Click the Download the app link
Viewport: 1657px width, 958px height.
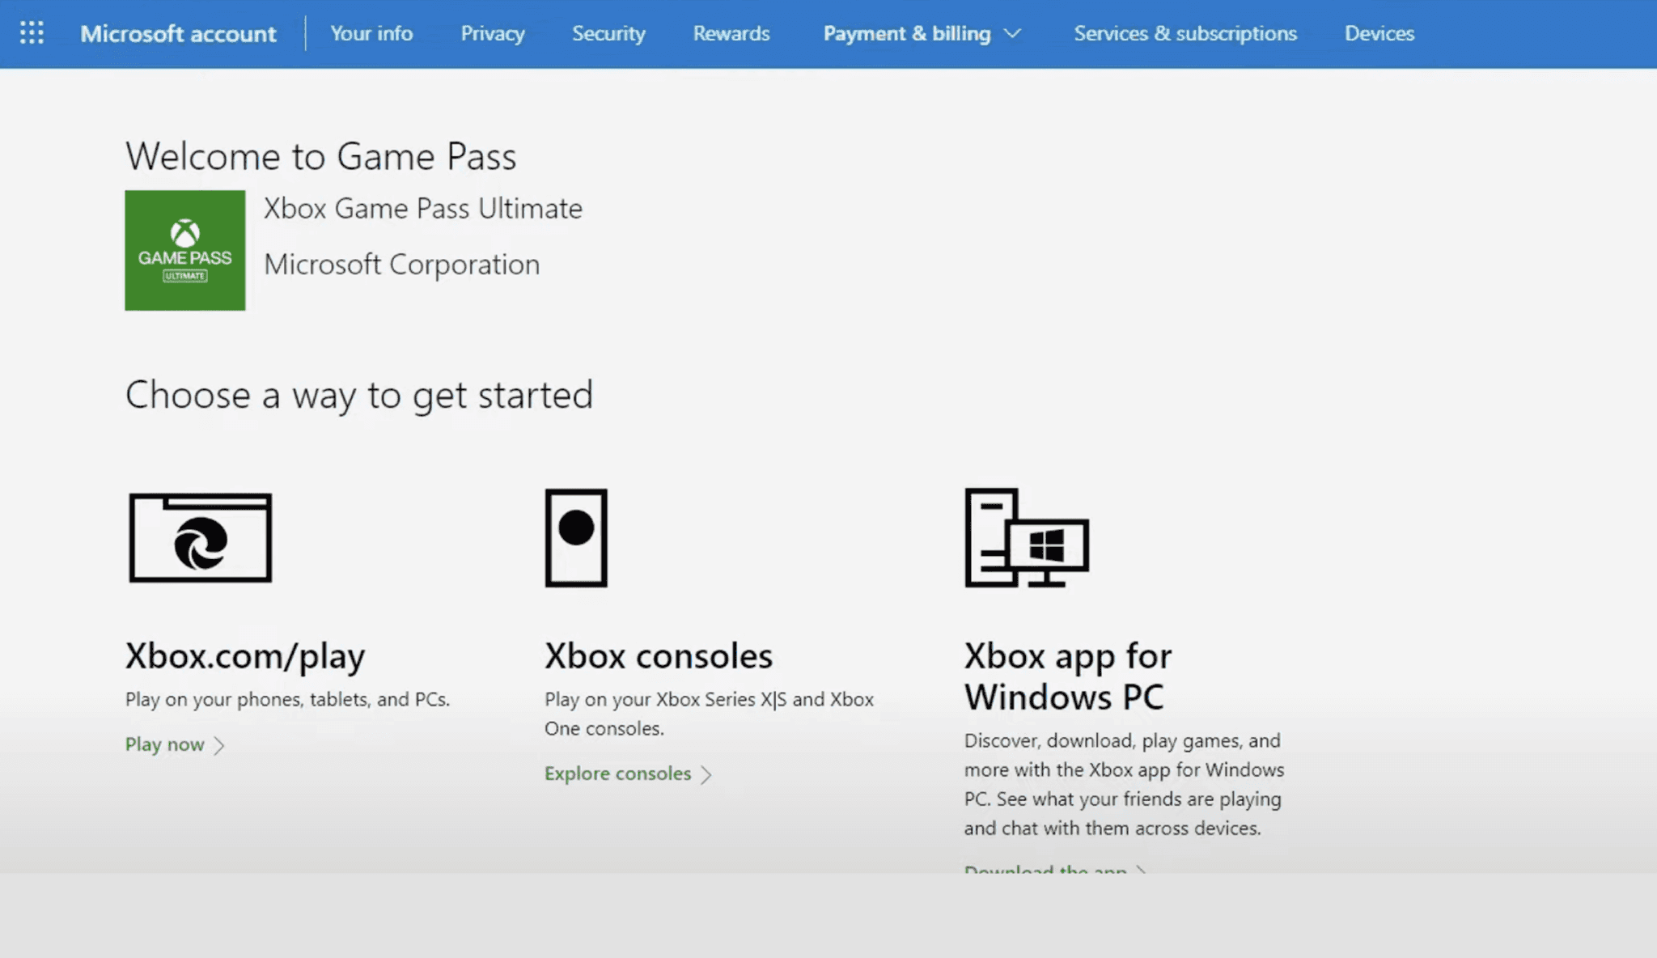[x=1045, y=870]
